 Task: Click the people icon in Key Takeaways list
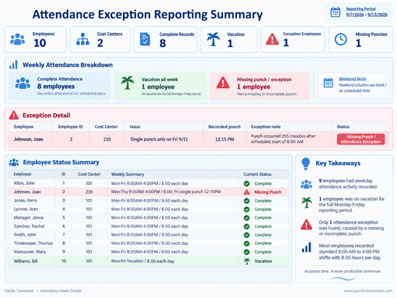click(306, 184)
